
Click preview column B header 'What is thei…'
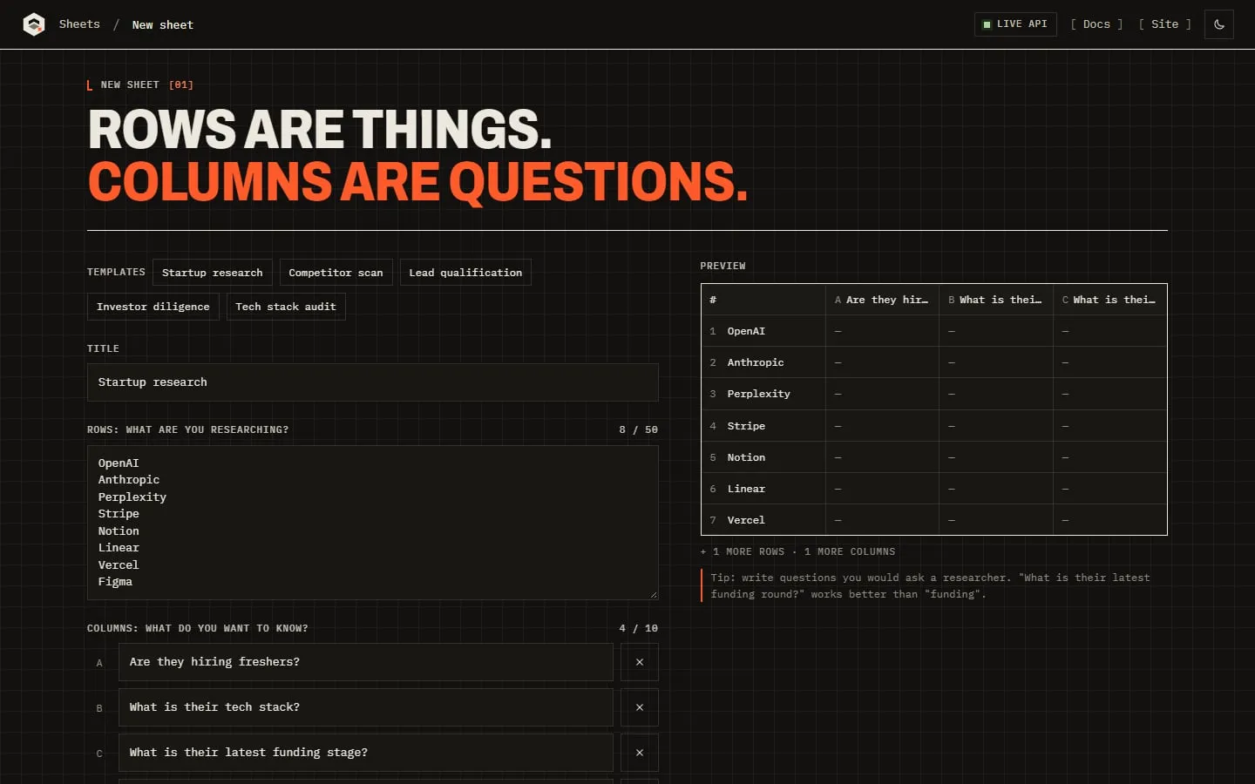click(x=996, y=300)
